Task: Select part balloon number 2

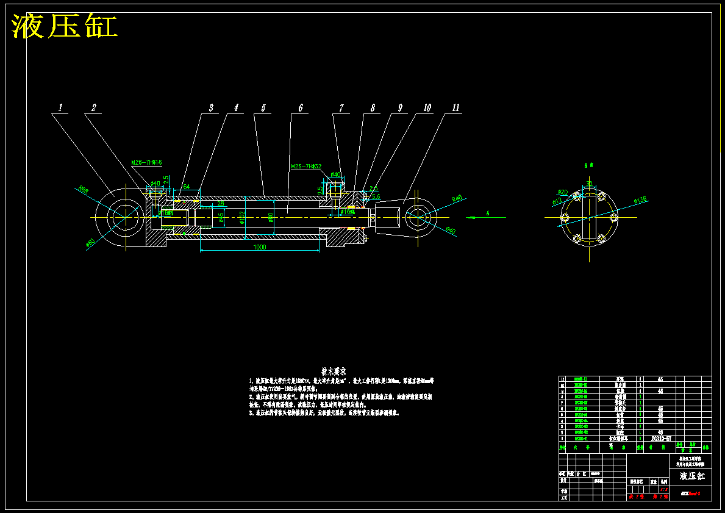Action: pos(94,108)
